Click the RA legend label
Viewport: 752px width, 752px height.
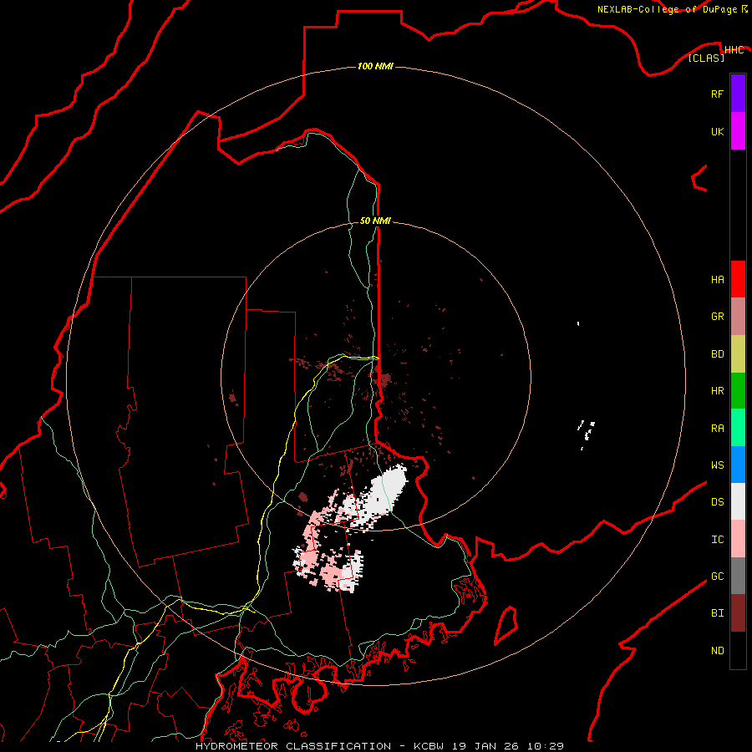(717, 429)
